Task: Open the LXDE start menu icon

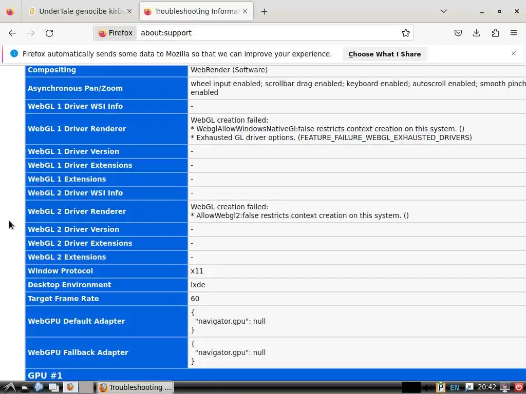Action: pos(9,387)
